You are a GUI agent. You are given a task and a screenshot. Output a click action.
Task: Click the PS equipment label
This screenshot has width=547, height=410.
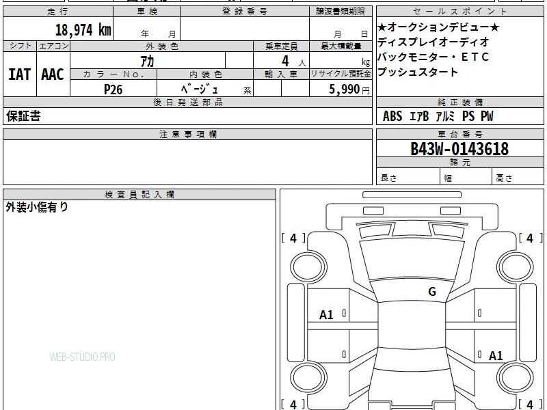468,116
